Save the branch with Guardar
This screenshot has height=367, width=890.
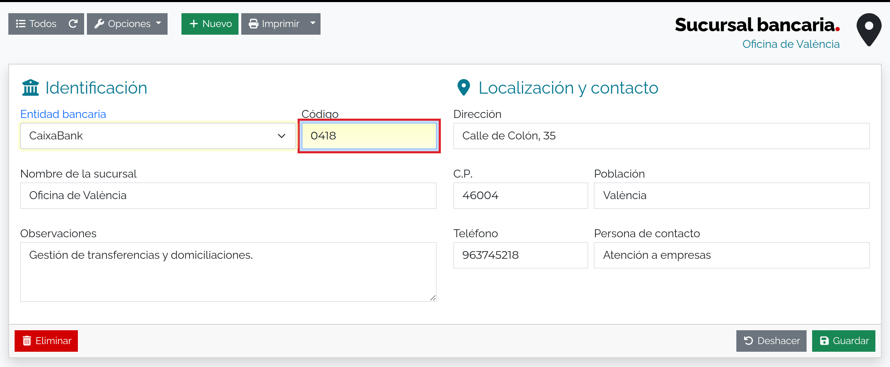(844, 341)
